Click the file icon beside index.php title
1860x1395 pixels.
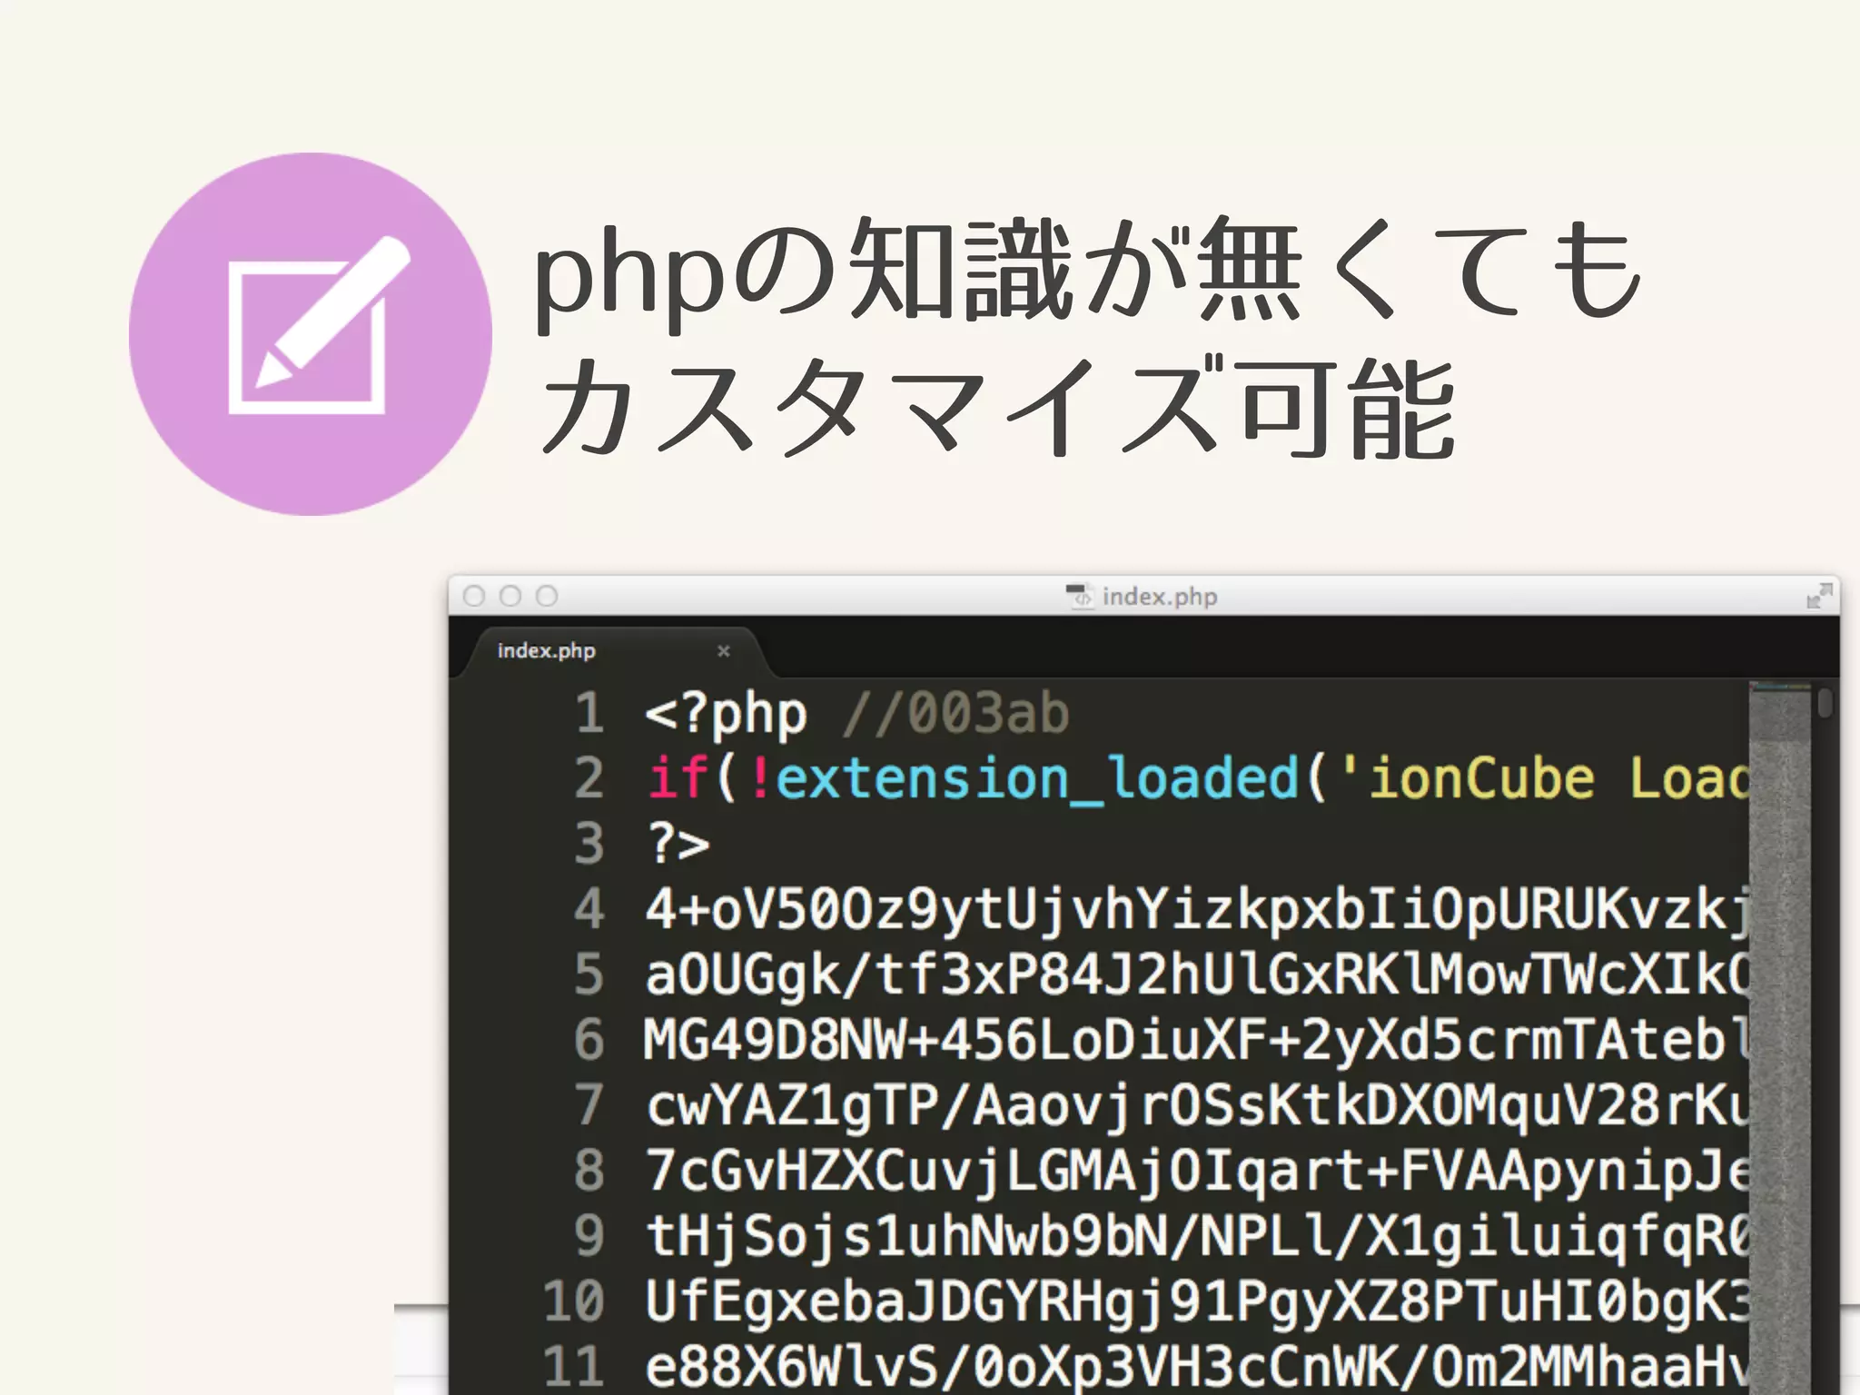[1079, 597]
